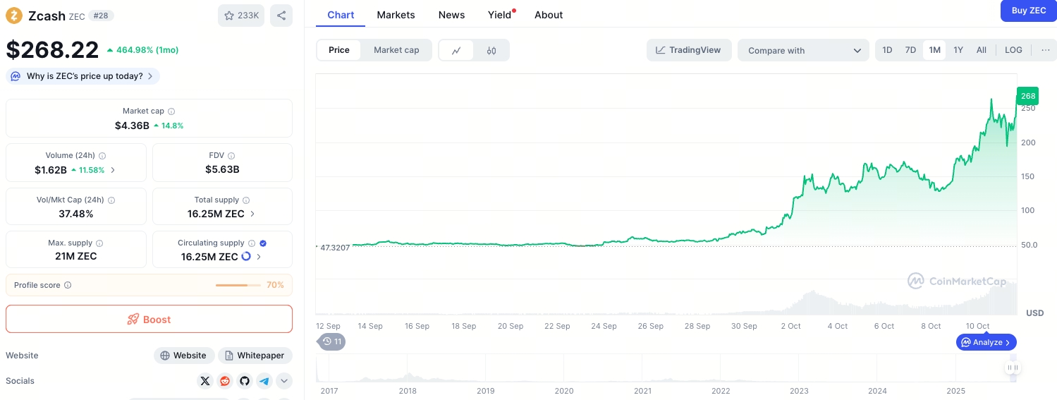Open the X (Twitter) social link
Image resolution: width=1057 pixels, height=400 pixels.
(205, 381)
